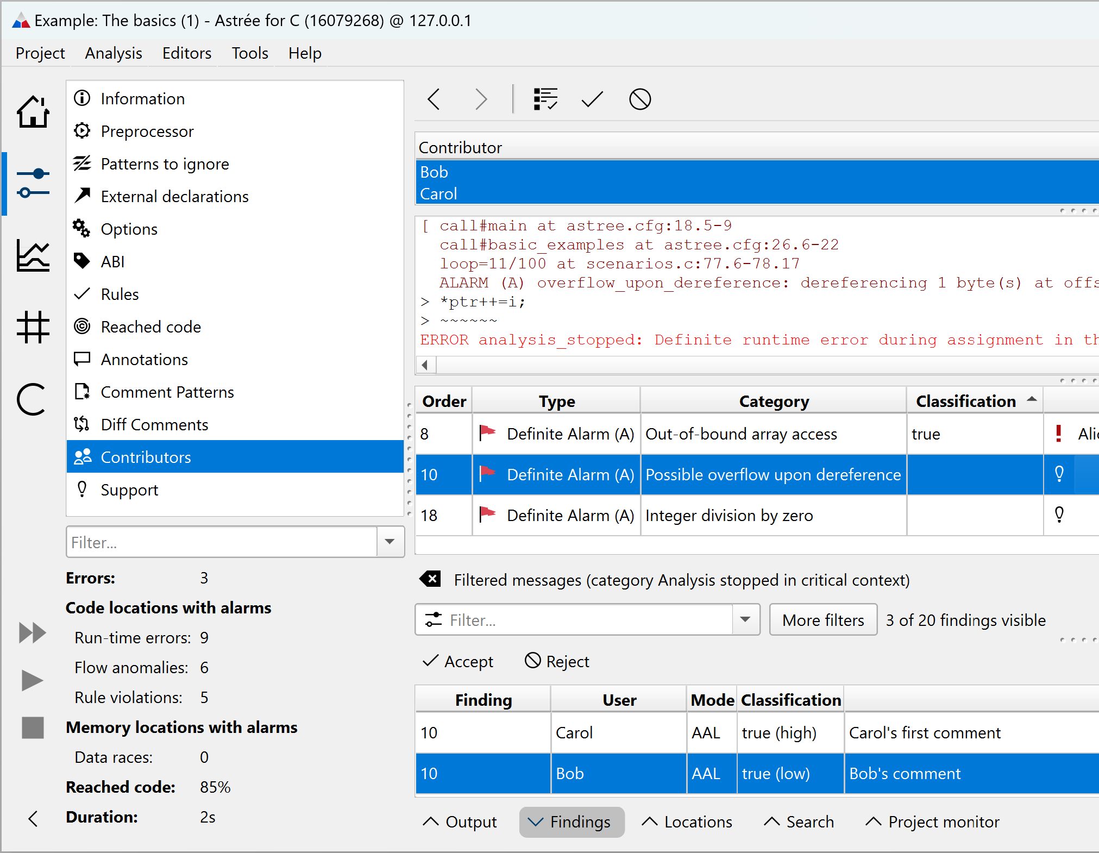Go forward with the right arrow
Image resolution: width=1099 pixels, height=853 pixels.
[481, 99]
